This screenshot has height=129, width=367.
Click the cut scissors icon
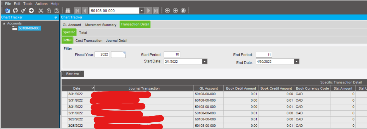(41, 11)
